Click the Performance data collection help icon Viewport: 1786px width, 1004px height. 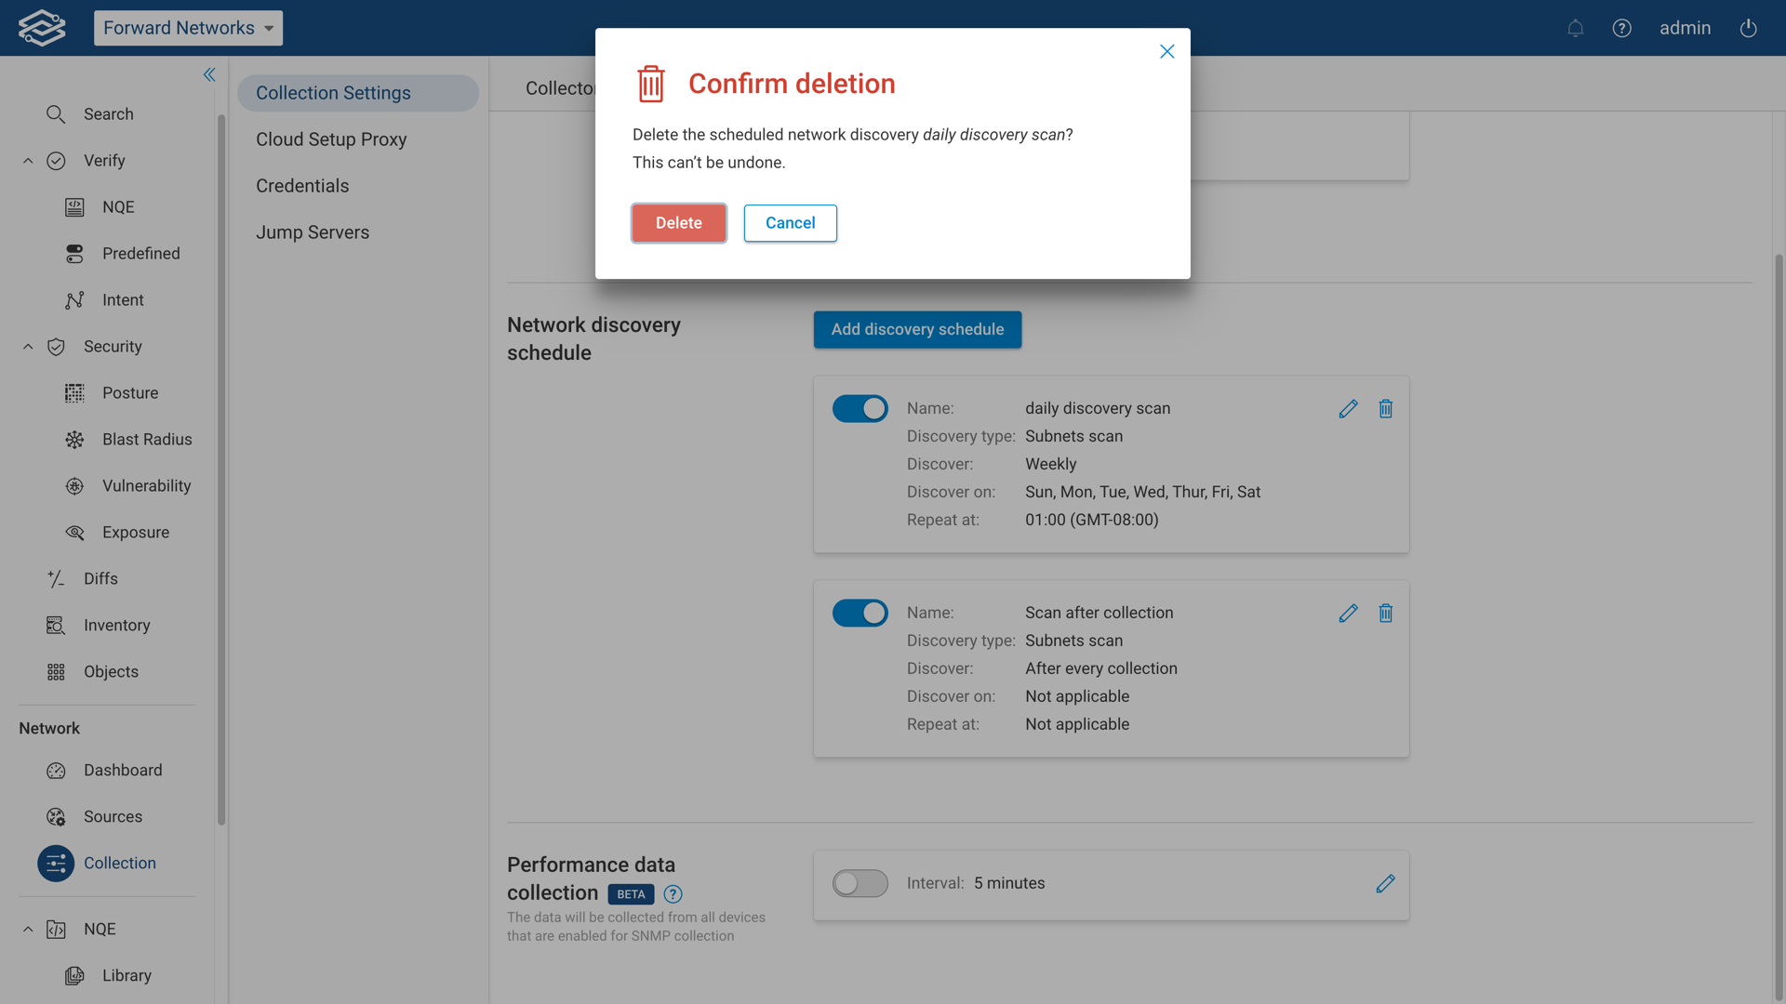click(673, 894)
